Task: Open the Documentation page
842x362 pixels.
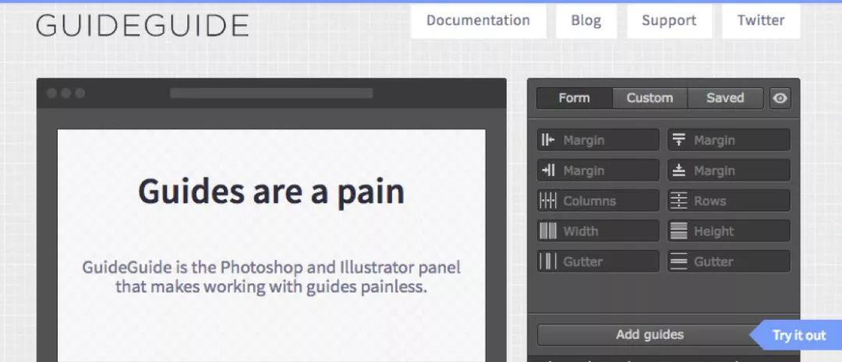Action: 479,21
